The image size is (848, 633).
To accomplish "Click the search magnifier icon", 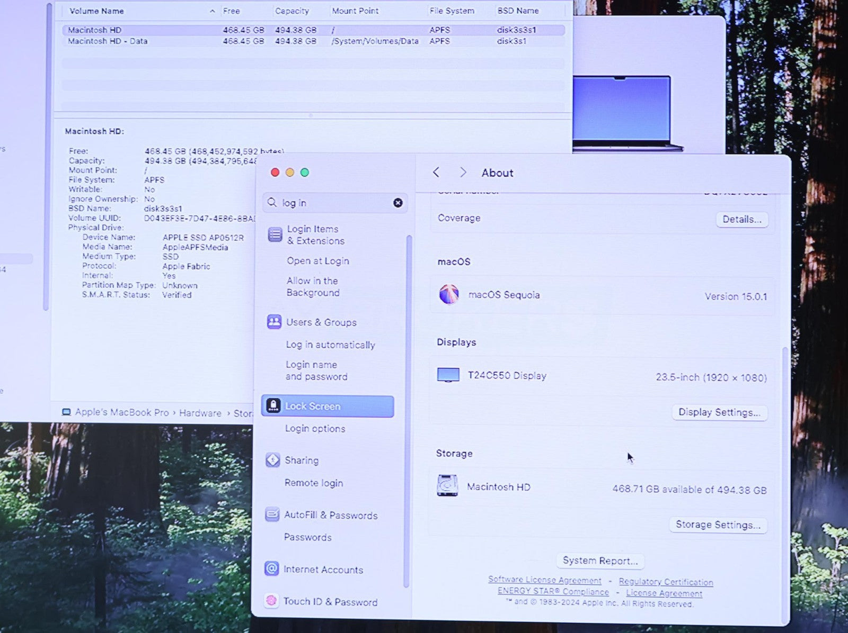I will pyautogui.click(x=272, y=203).
